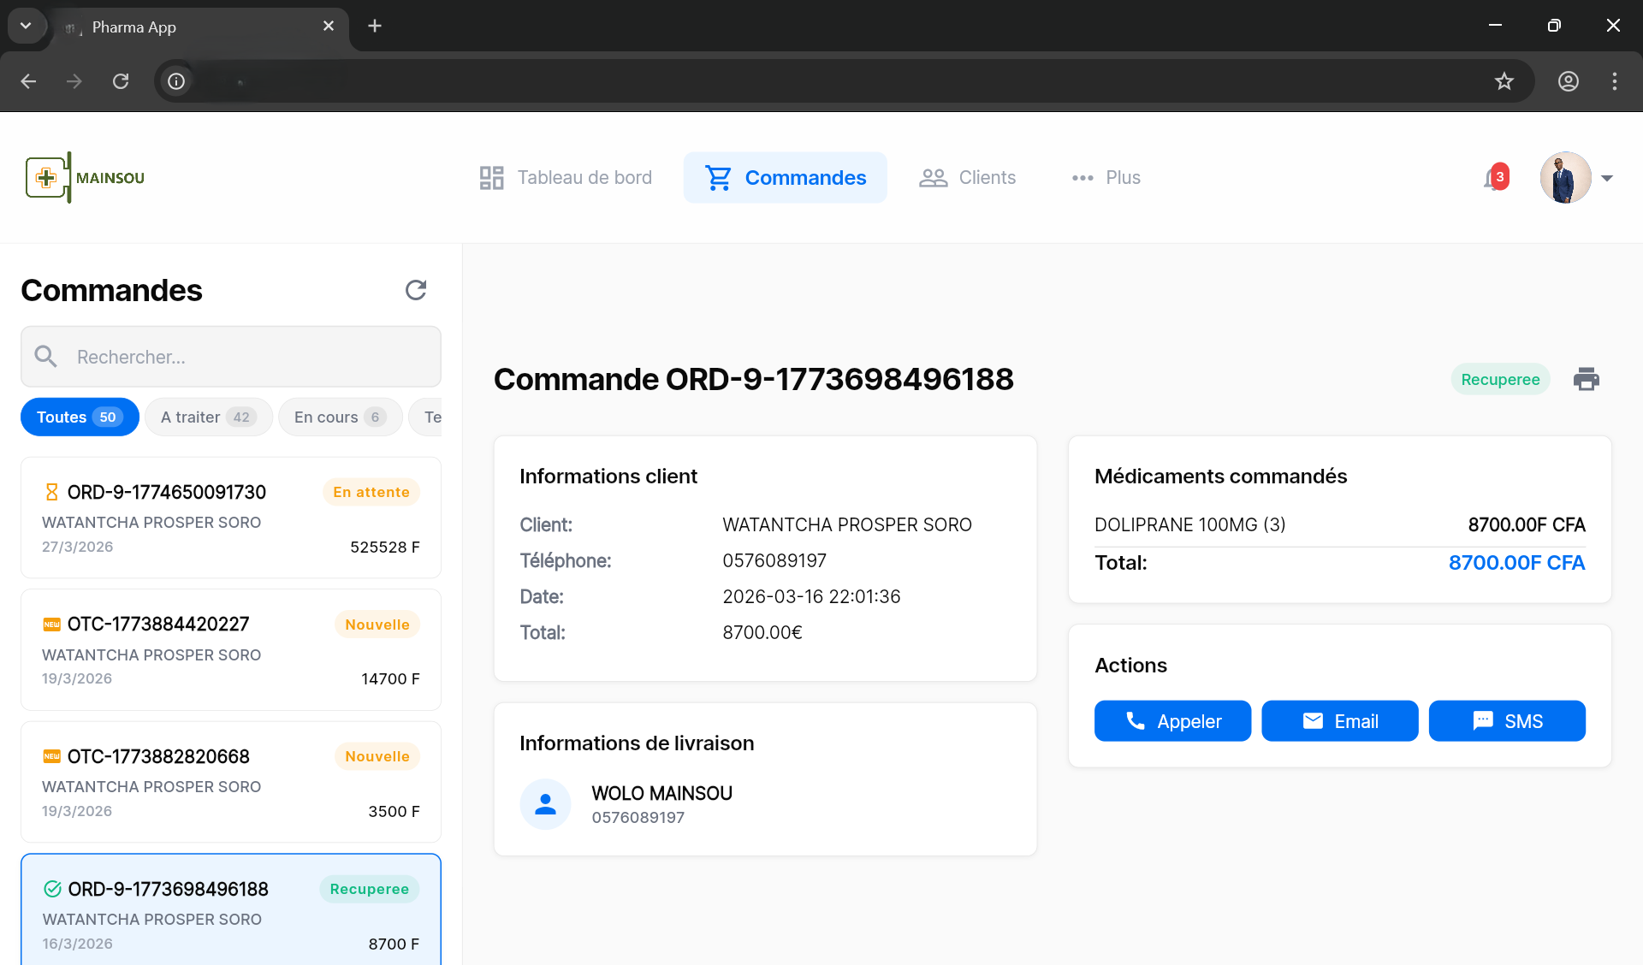Click the delivery person icon for WOLO MAINSOU
This screenshot has width=1643, height=965.
545,804
